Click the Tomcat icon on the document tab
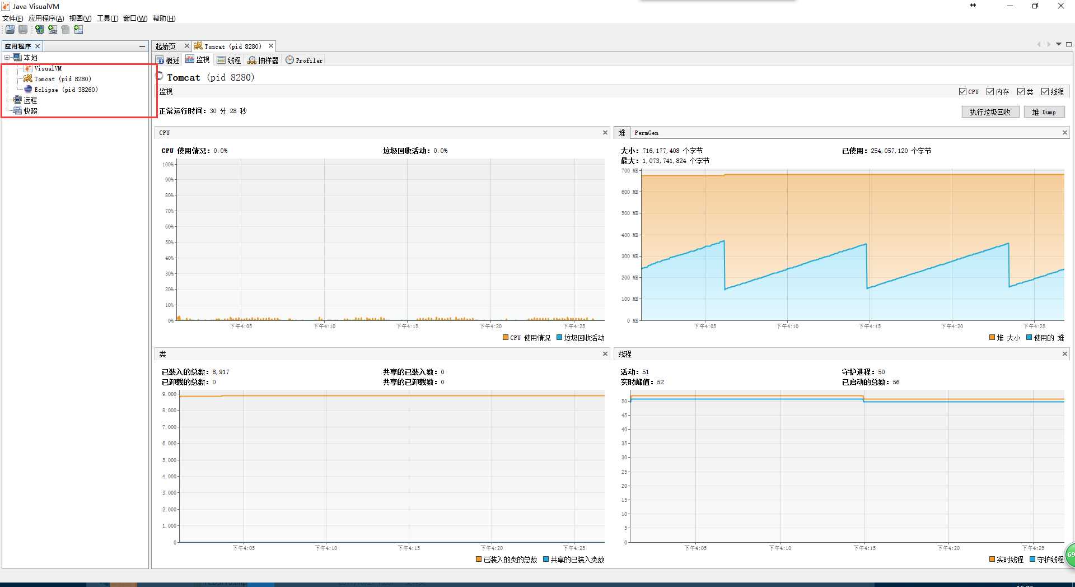1075x587 pixels. point(198,46)
